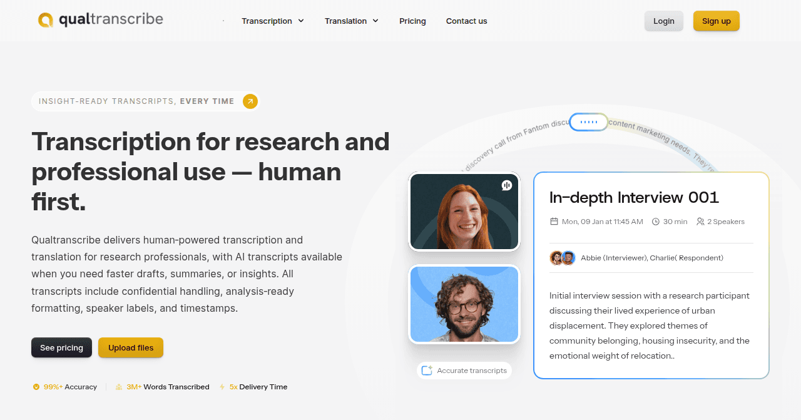Click the 5x Delivery Time text
Screen dimensions: 801x420
tap(258, 387)
